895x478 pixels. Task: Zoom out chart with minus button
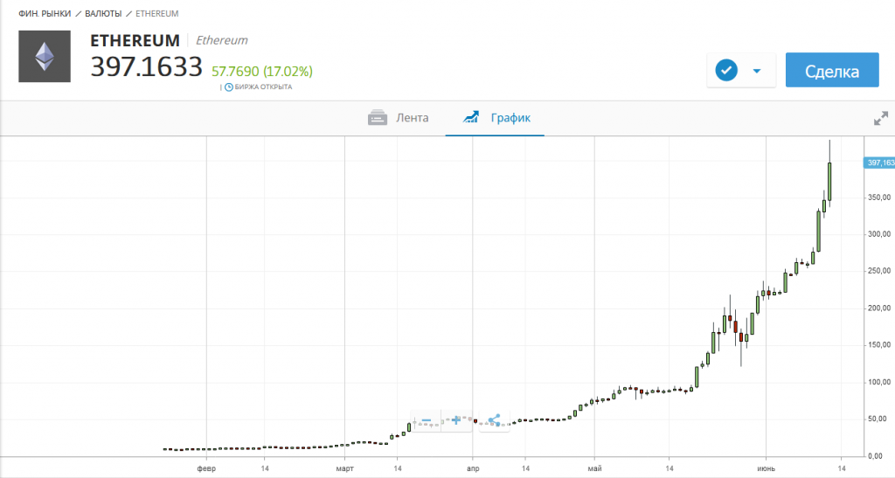[x=426, y=421]
